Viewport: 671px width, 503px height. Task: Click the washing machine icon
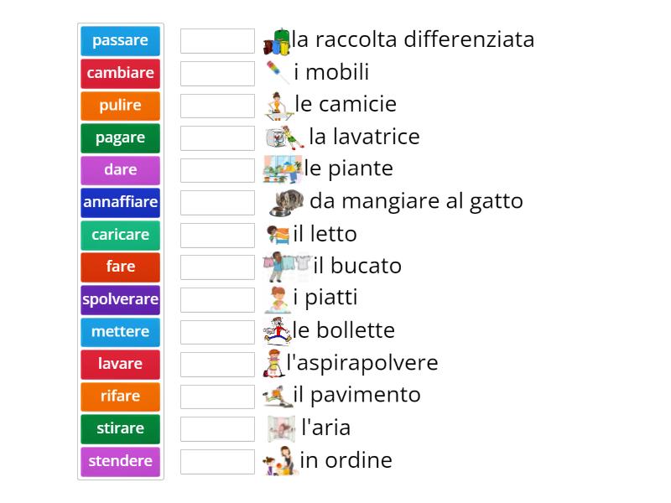284,137
